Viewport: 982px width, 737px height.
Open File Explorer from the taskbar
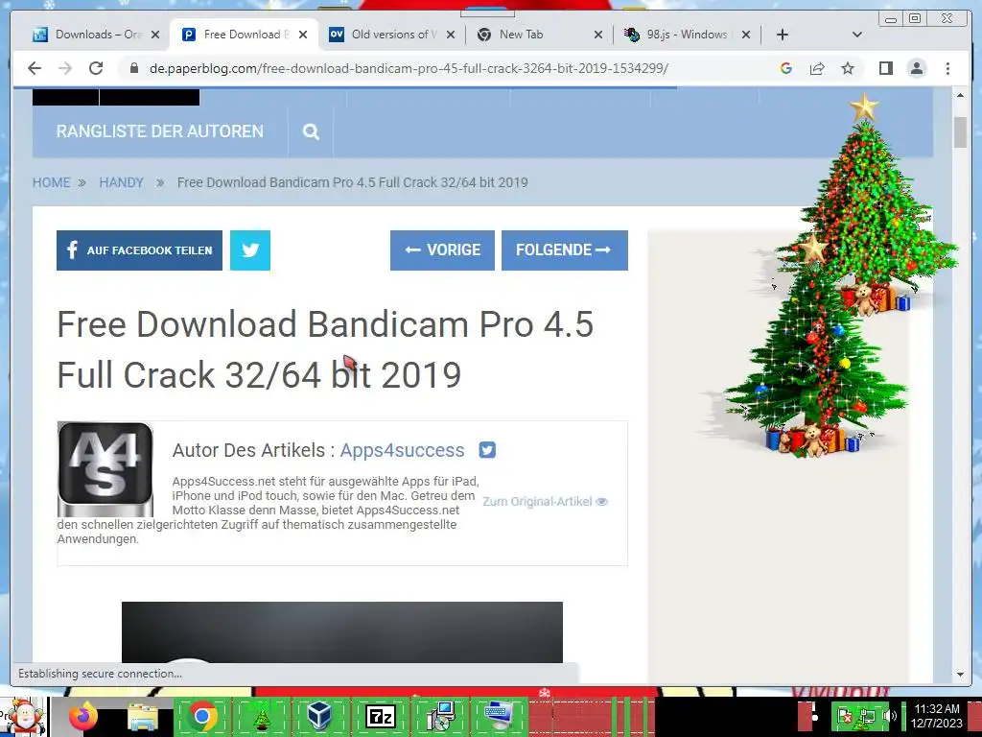[x=143, y=716]
